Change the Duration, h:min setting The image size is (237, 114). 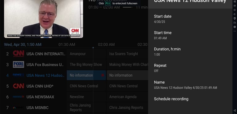pos(190,51)
